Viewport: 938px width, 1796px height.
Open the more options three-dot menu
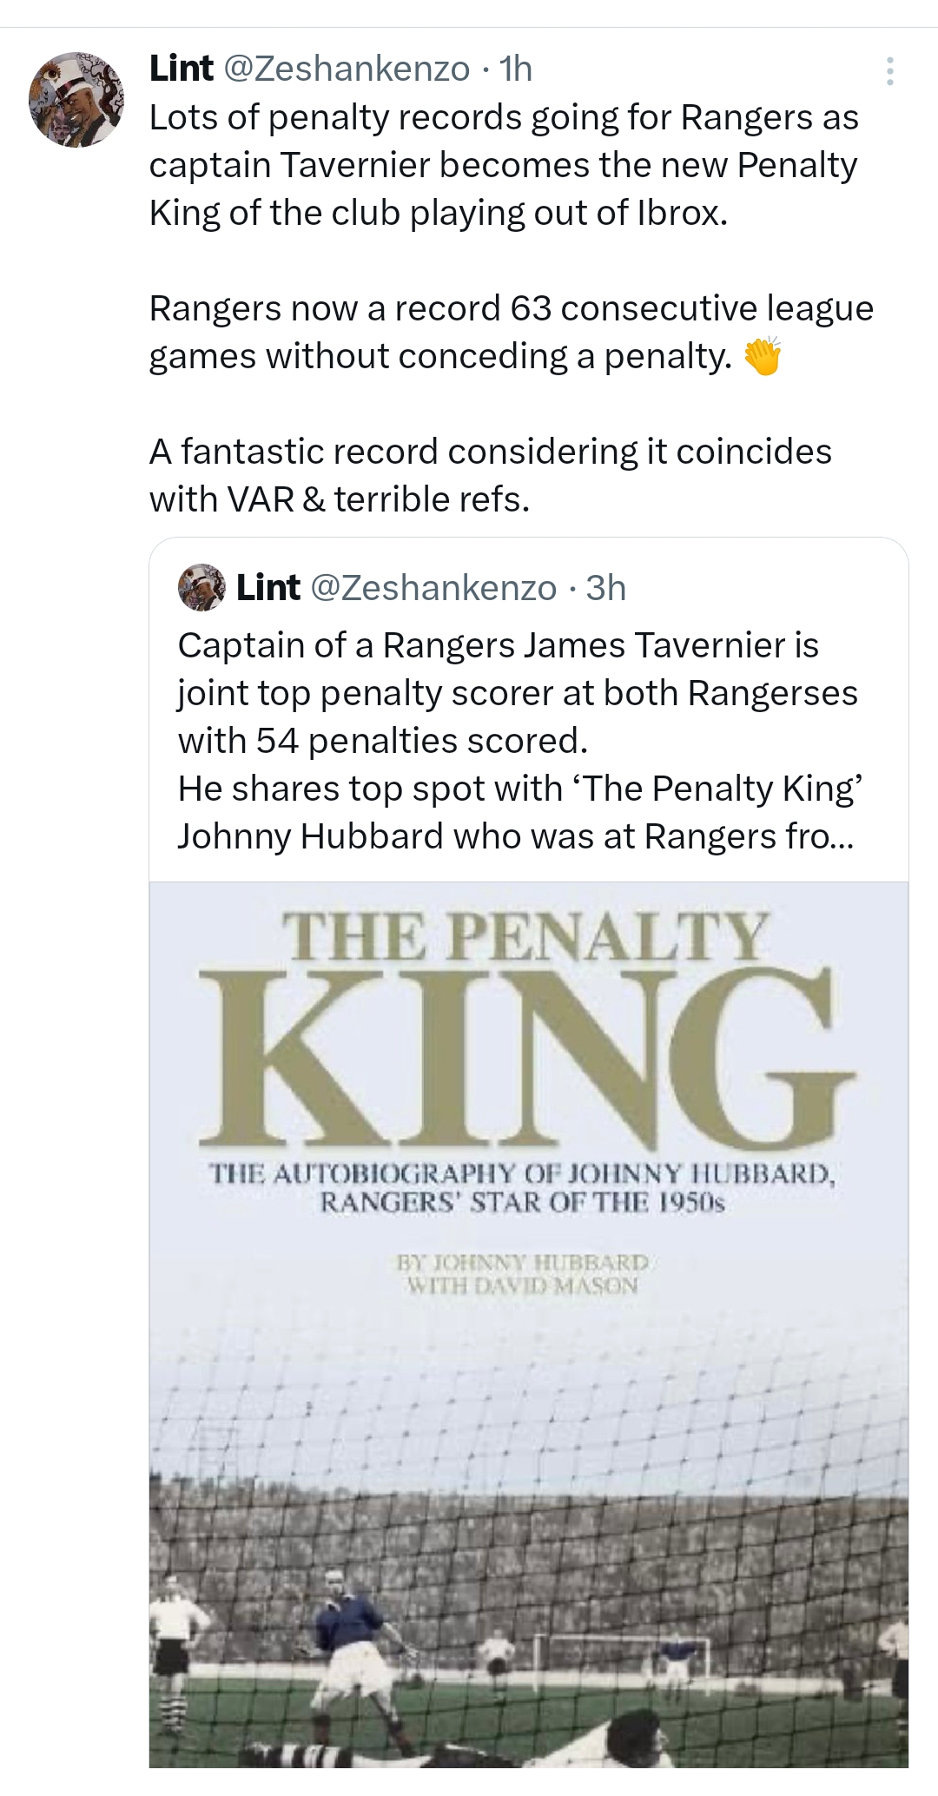(x=889, y=71)
